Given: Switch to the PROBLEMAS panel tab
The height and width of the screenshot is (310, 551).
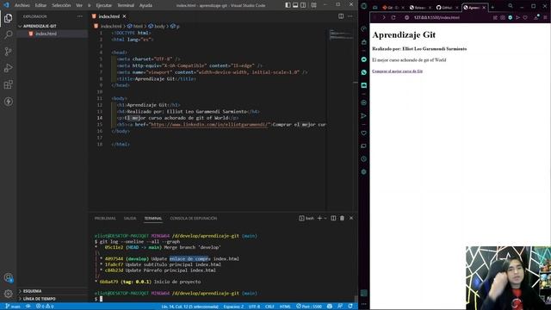Looking at the screenshot, I should 105,218.
